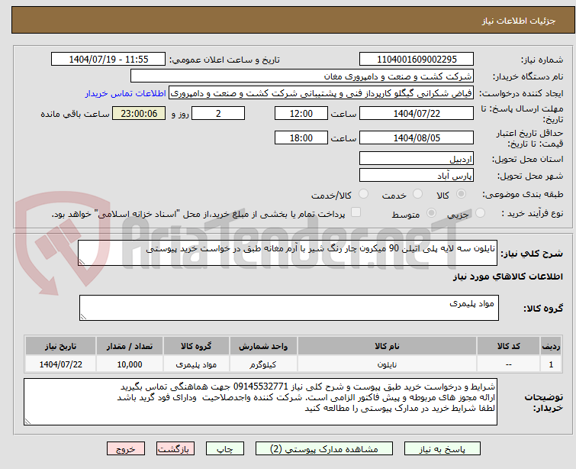576x469 pixels.
Task: Click the اطلاعات کالاهای مورد نیاز section heading
Action: (x=507, y=277)
